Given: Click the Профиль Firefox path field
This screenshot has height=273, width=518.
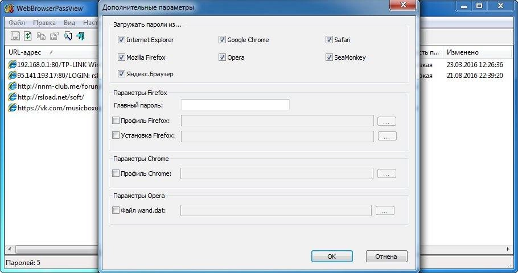Looking at the screenshot, I should [x=277, y=121].
